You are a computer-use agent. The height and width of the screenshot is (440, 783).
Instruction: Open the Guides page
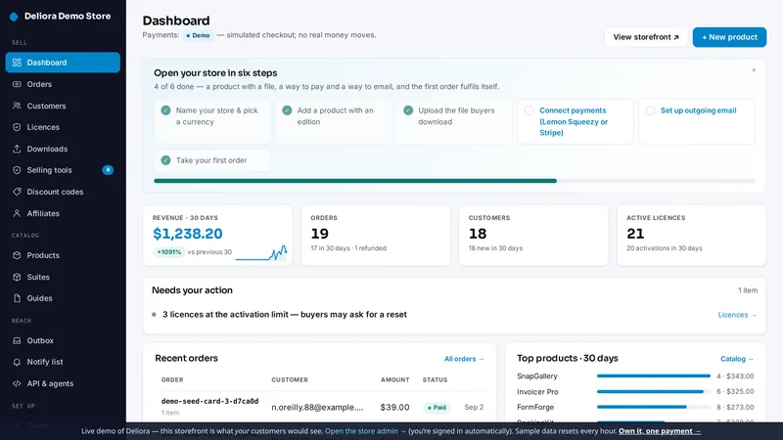point(63,298)
